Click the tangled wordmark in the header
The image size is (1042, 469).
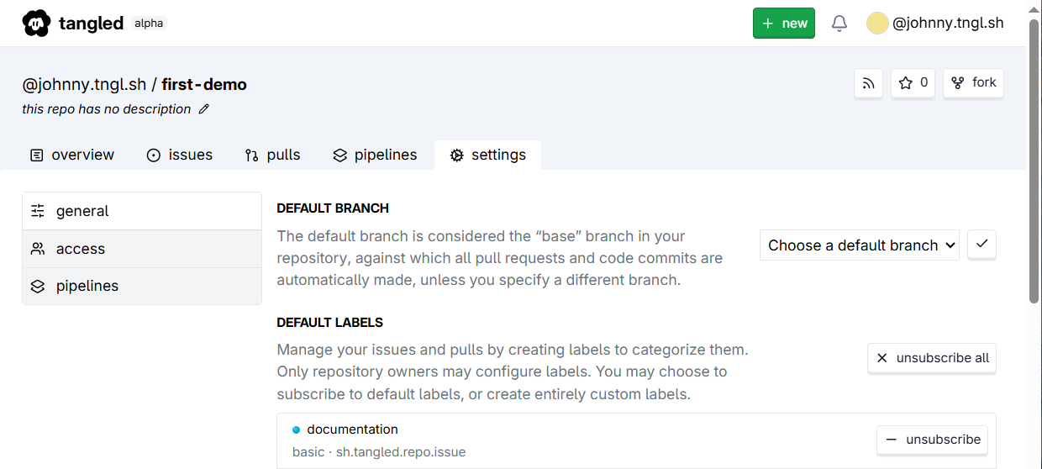click(x=91, y=24)
